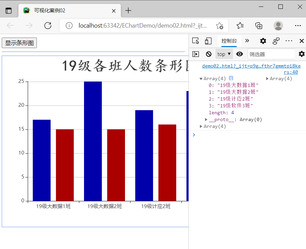Expand the __proto__ Array(0) property
This screenshot has height=249, width=306.
coord(206,119)
